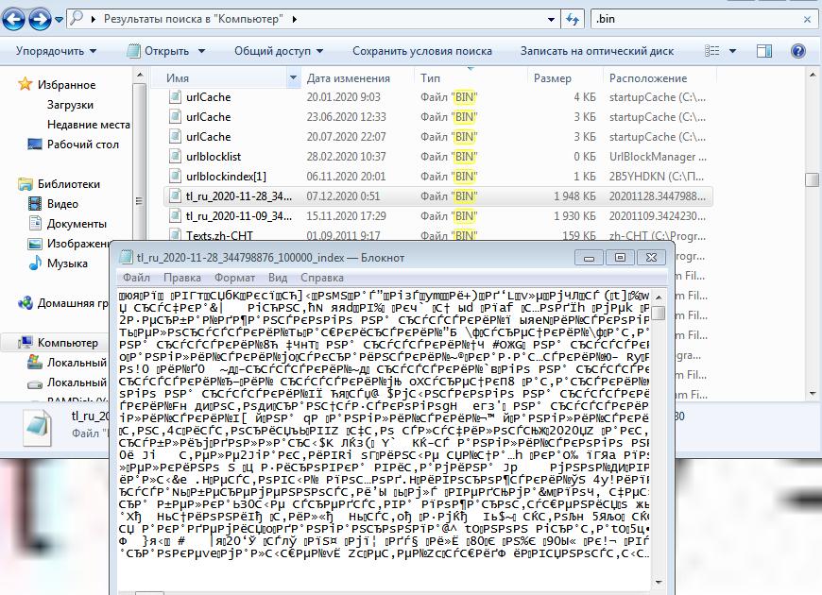Open the Упорядочить dropdown menu
The width and height of the screenshot is (822, 595).
pos(56,51)
